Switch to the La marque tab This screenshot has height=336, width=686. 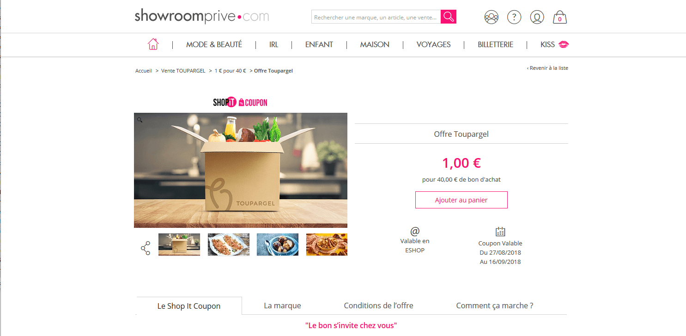click(x=282, y=305)
